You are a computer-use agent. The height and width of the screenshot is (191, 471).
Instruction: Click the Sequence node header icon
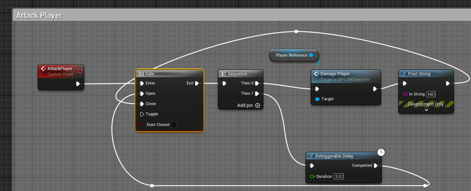[223, 74]
